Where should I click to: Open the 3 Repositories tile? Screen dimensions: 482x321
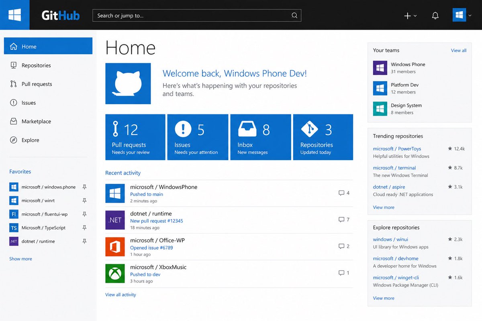tap(323, 137)
